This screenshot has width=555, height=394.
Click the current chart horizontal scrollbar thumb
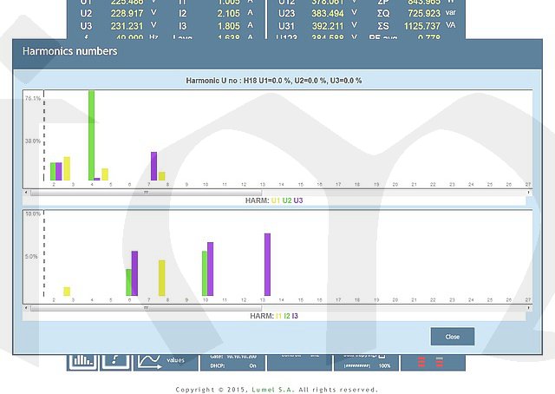[146, 307]
